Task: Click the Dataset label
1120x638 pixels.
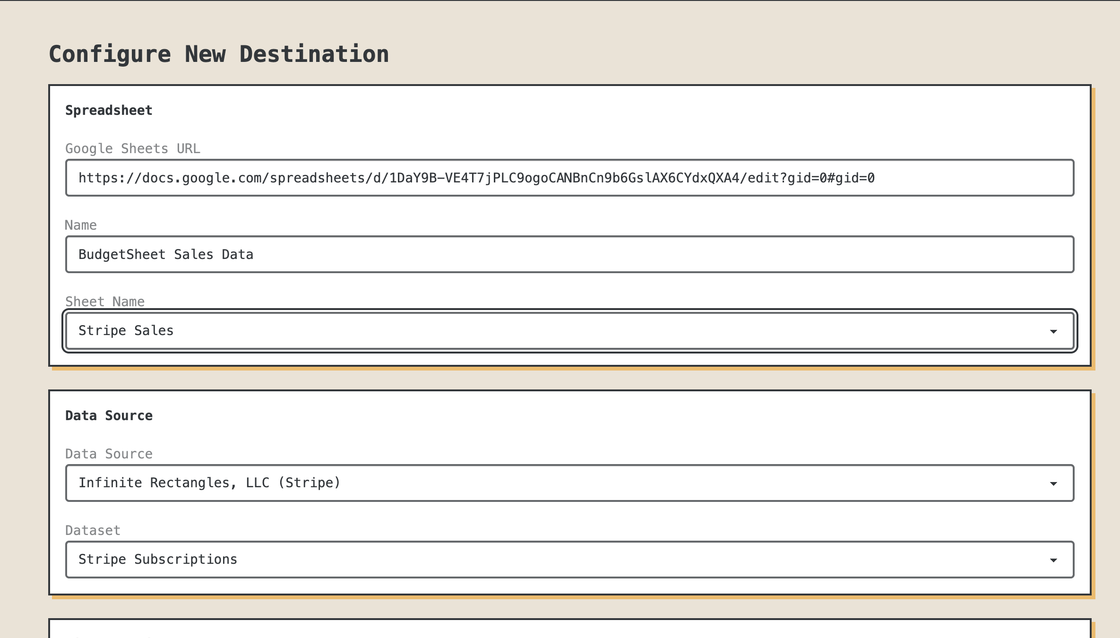Action: tap(93, 530)
